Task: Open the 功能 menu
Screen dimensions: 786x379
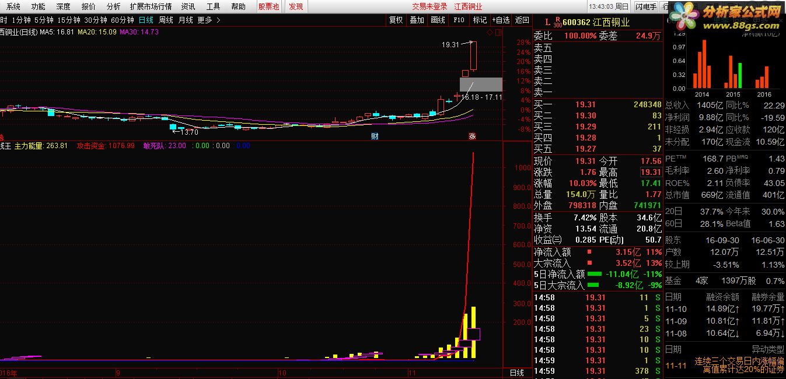Action: coord(38,6)
